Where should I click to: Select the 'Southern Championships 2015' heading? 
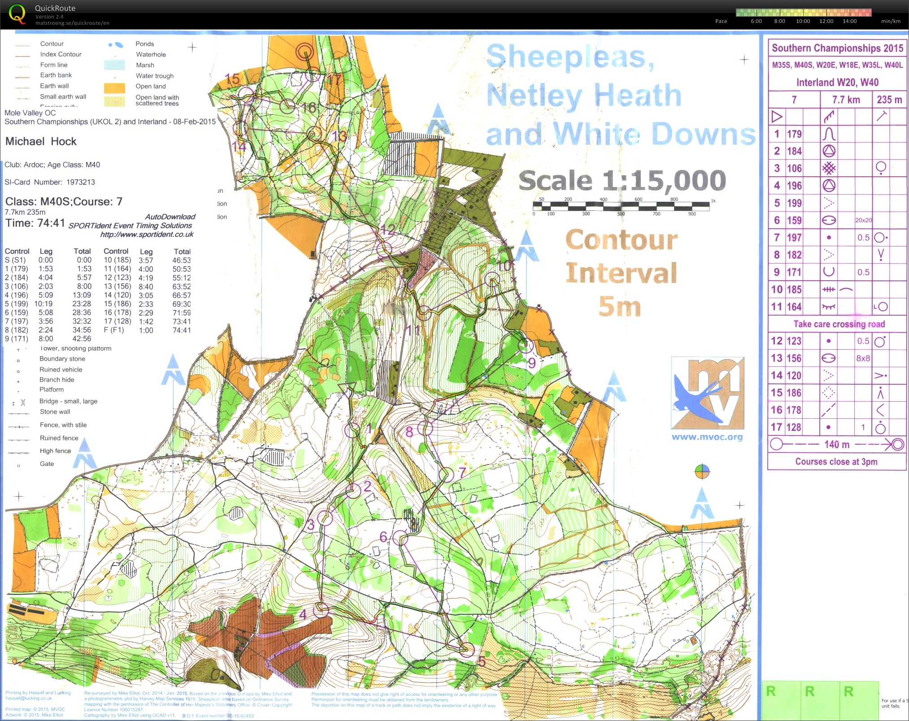[838, 48]
